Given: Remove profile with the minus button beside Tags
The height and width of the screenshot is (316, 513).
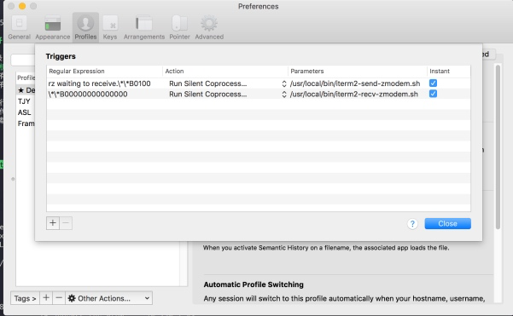Looking at the screenshot, I should (x=59, y=298).
